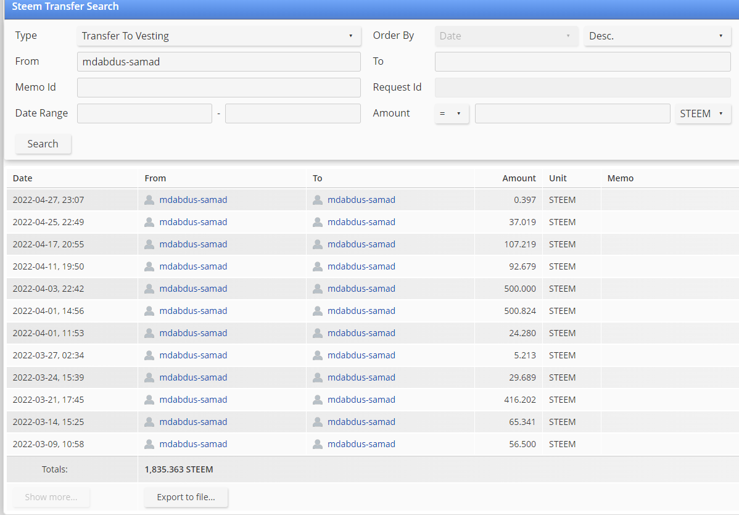Click To user icon in 2022-04-03 row
Screen dimensions: 739x515
coord(318,289)
